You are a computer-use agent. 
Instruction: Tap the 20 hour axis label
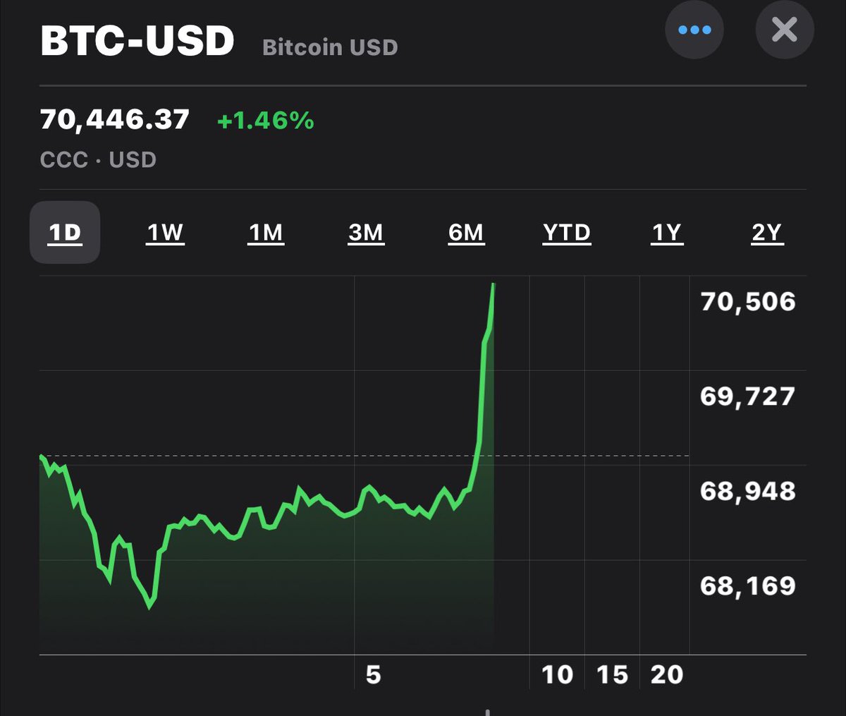coord(667,674)
